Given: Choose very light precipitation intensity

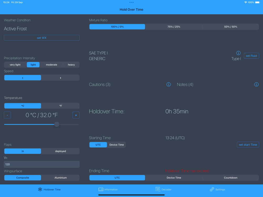Looking at the screenshot, I should click(15, 65).
